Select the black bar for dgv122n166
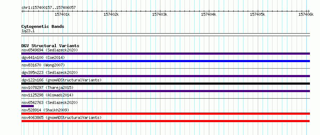Screen dimensions: 320x135 [165, 84]
